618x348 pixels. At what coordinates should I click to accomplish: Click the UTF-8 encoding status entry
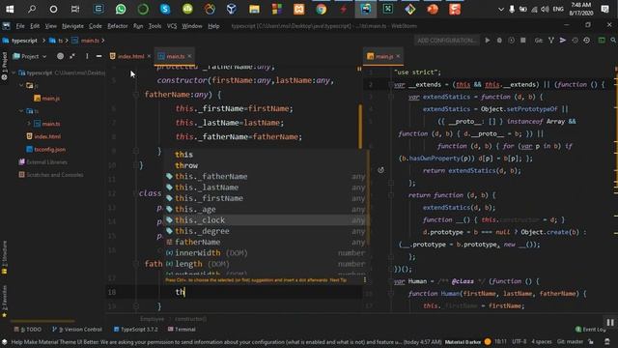click(520, 341)
